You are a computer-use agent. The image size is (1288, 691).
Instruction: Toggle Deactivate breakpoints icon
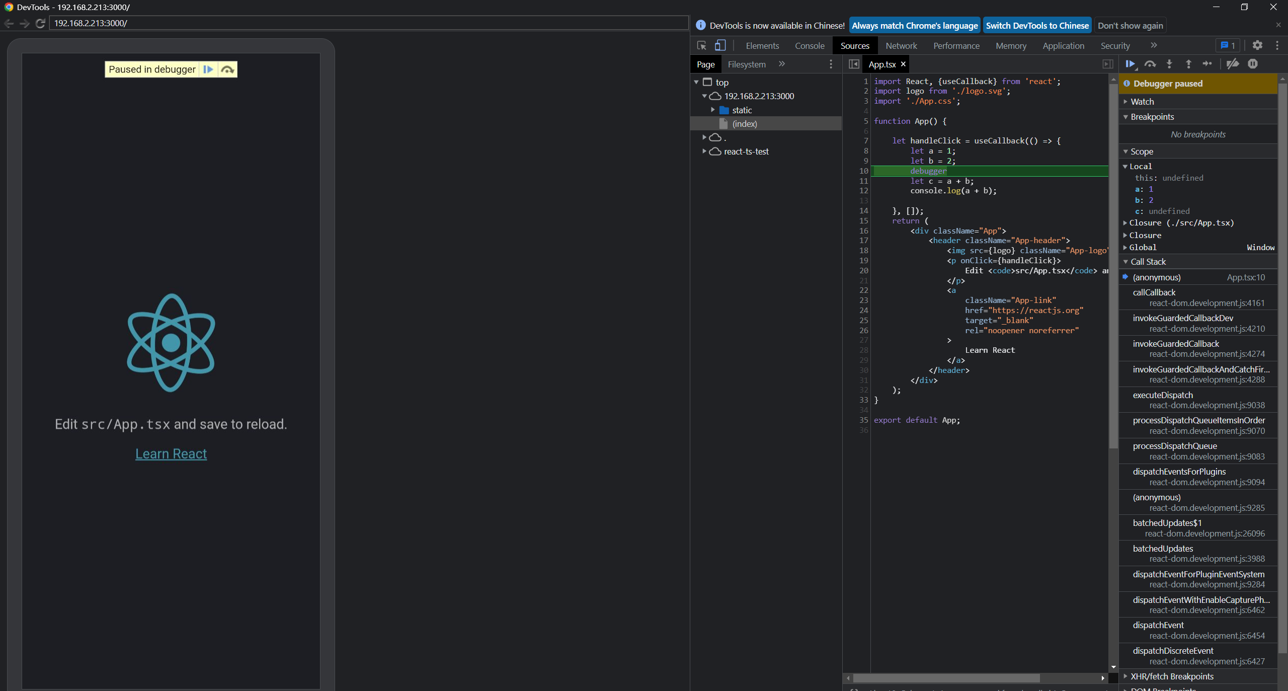(x=1233, y=64)
